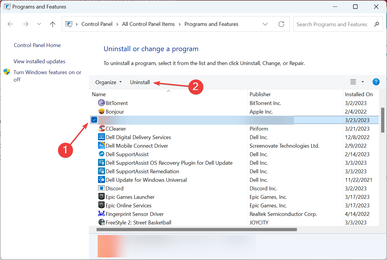Screen dimensions: 387x260
Task: Click the Uninstall toolbar button
Action: [x=140, y=82]
